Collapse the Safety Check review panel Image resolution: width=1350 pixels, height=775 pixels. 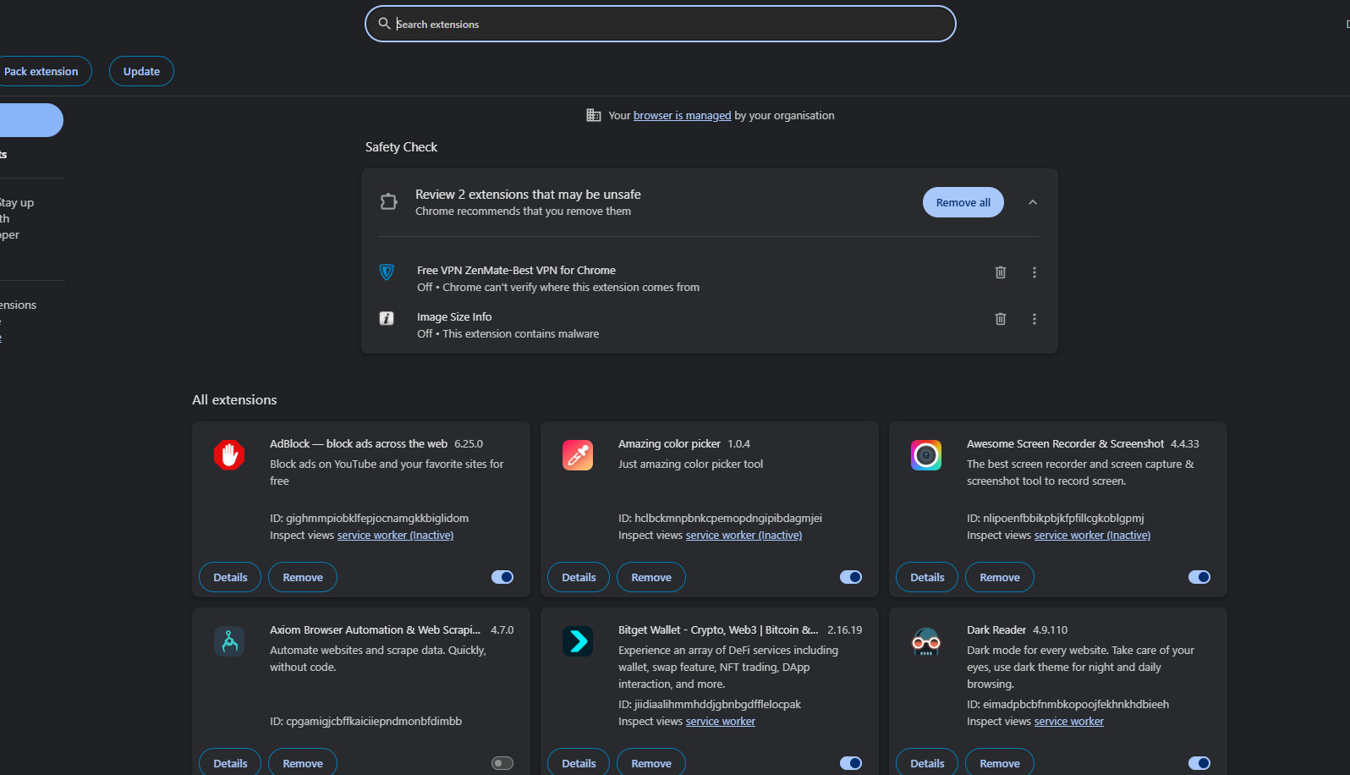pyautogui.click(x=1033, y=202)
